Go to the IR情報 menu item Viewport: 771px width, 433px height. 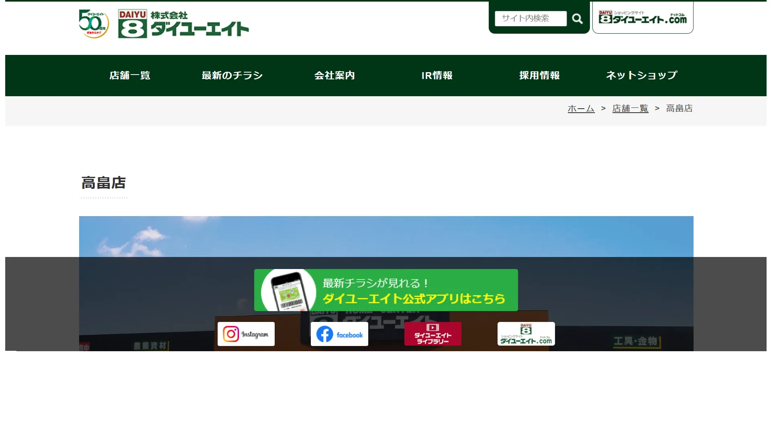[x=437, y=75]
